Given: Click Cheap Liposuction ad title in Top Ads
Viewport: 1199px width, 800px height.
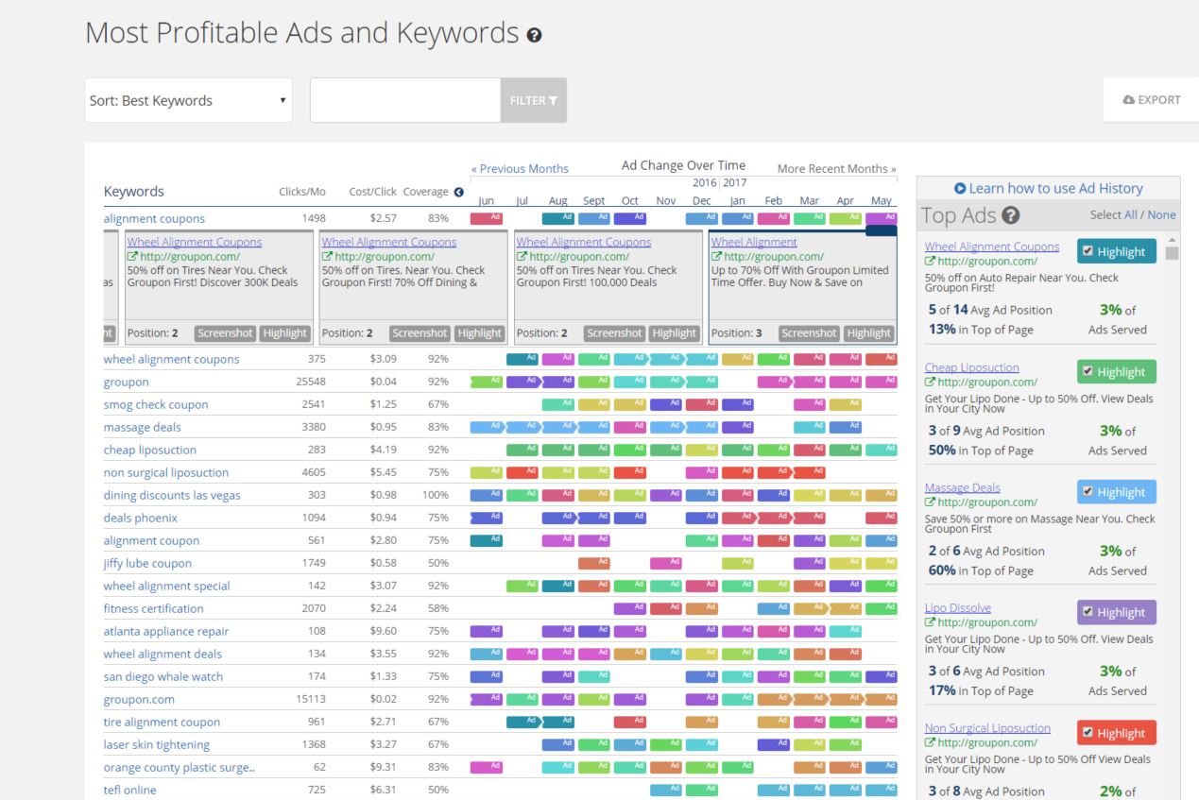Looking at the screenshot, I should 971,367.
